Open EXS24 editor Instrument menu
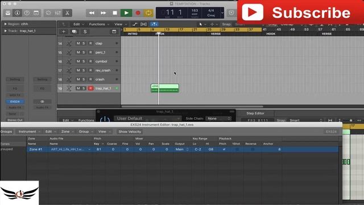The image size is (364, 205). pos(29,132)
